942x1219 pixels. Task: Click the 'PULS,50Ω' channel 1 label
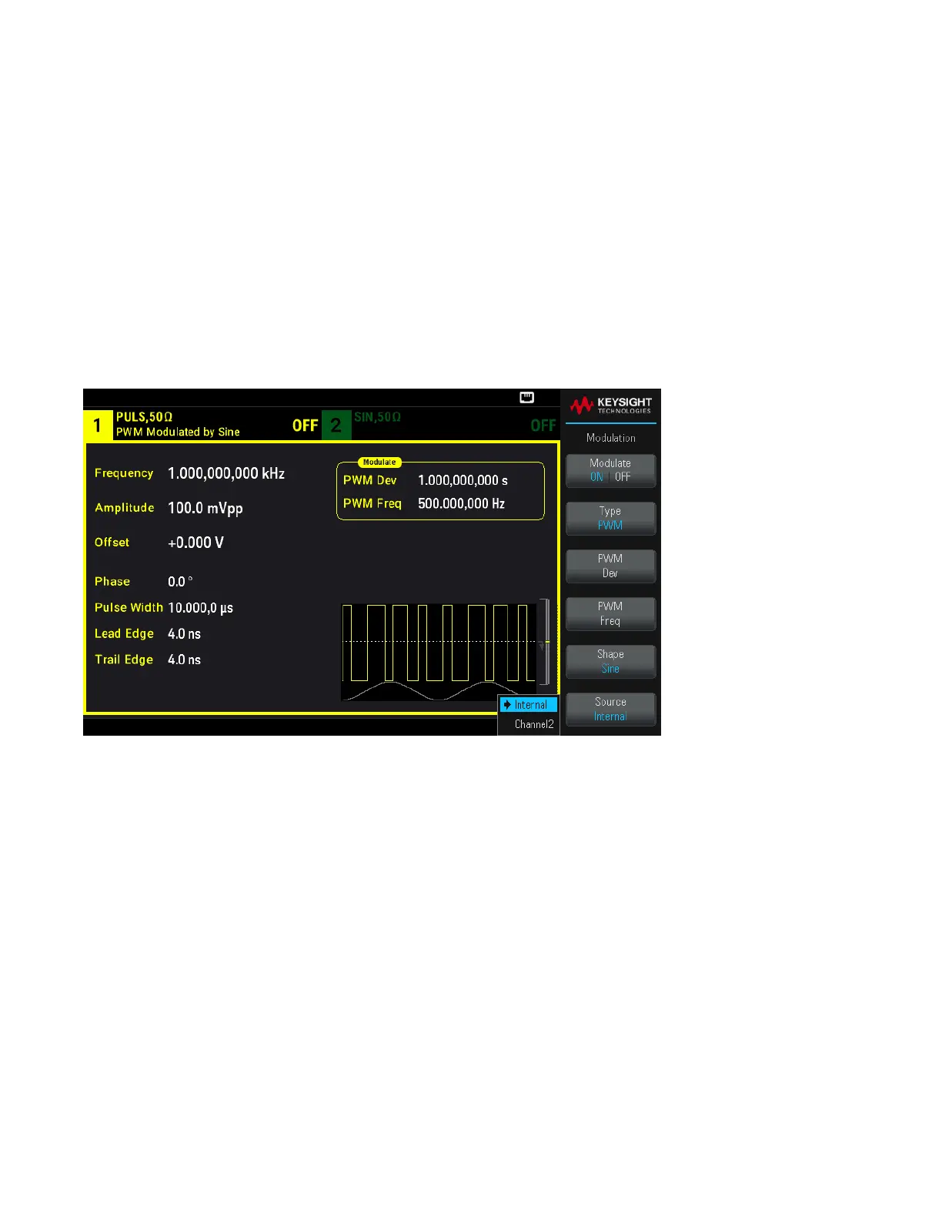(145, 417)
